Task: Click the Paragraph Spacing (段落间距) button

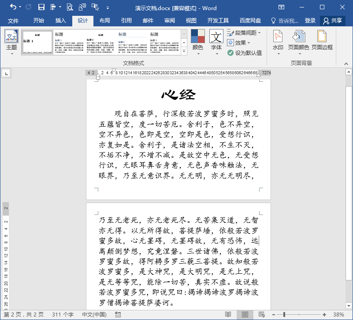Action: (x=244, y=33)
